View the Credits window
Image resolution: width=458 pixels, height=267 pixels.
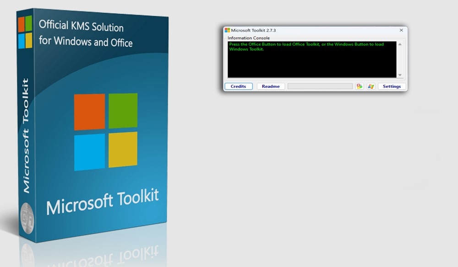click(x=238, y=86)
